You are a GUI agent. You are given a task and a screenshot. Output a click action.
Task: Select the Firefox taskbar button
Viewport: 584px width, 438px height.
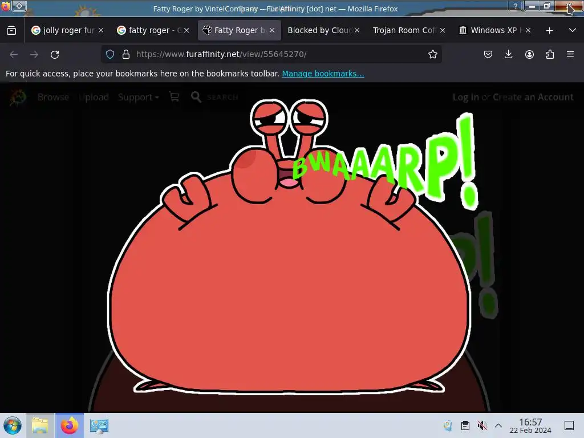(70, 425)
